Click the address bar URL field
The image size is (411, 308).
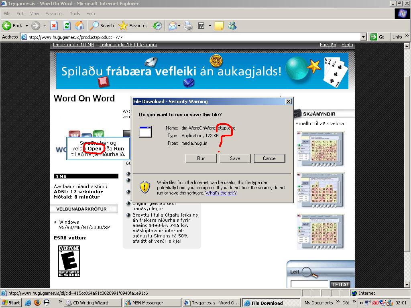[x=194, y=37]
